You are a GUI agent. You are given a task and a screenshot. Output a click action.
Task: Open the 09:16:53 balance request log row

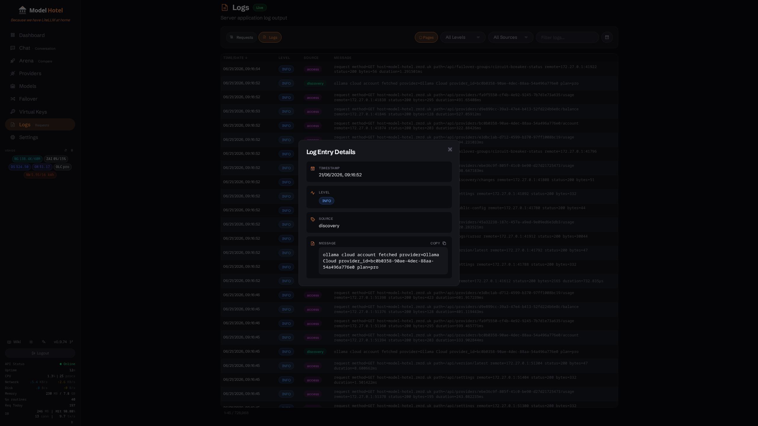click(x=419, y=112)
